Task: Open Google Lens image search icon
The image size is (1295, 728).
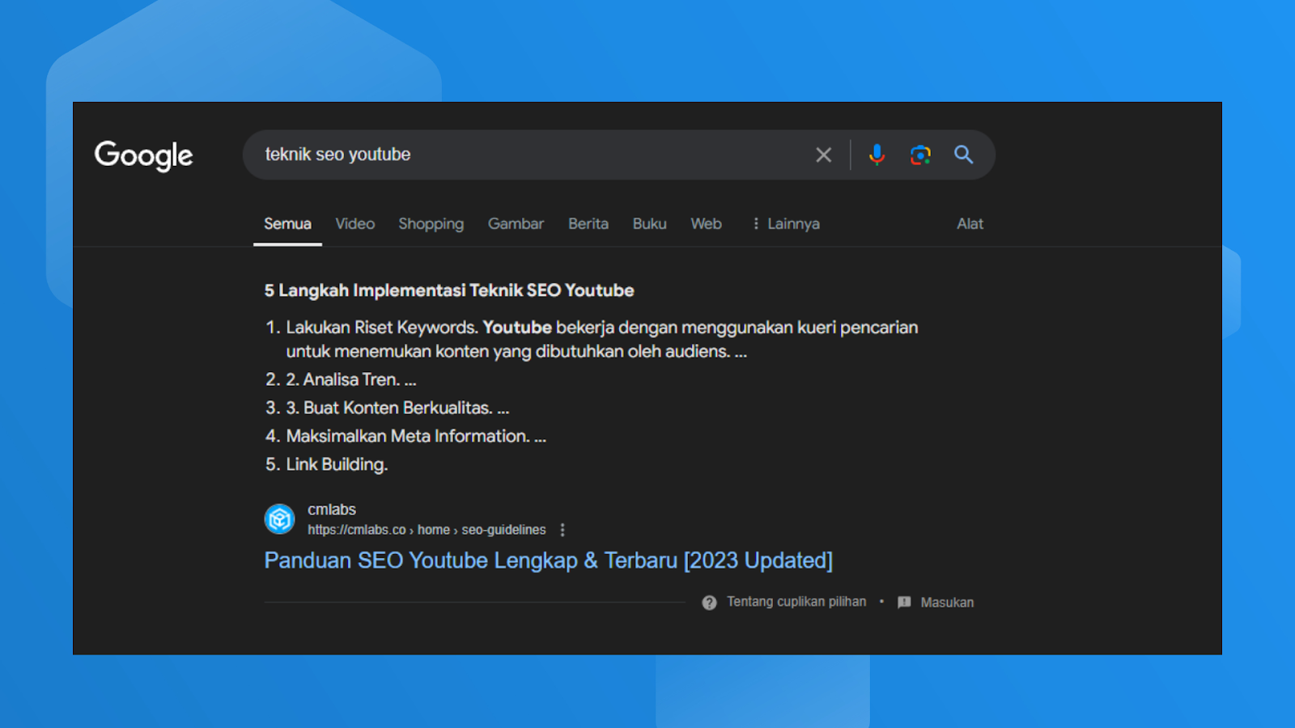Action: click(x=920, y=154)
